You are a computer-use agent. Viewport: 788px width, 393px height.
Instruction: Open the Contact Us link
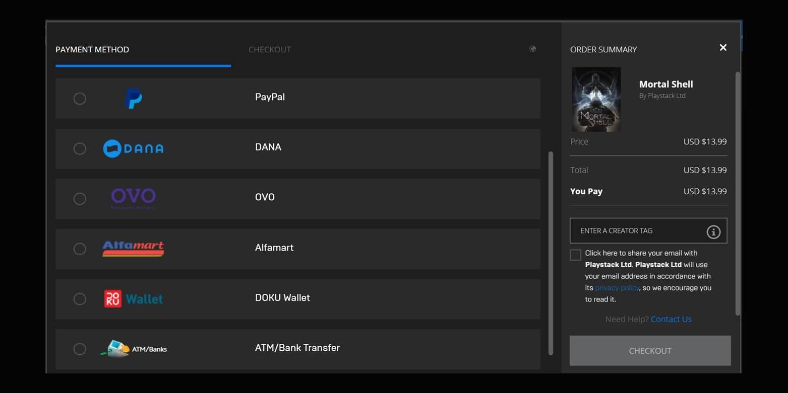click(x=671, y=319)
